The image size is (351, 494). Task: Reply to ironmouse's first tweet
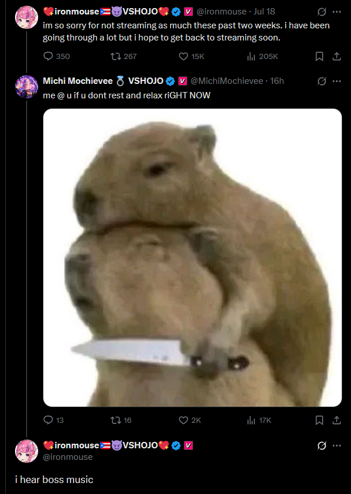click(x=48, y=56)
